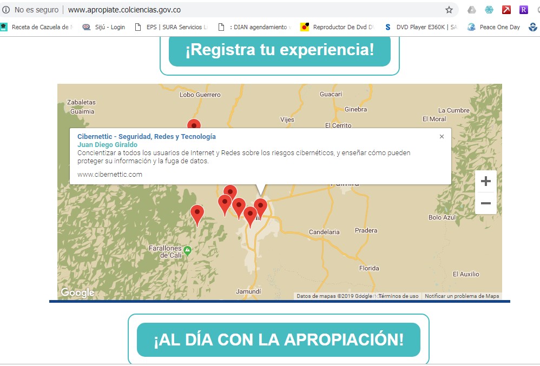Click the Google logo on the map
The width and height of the screenshot is (540, 366).
77,292
